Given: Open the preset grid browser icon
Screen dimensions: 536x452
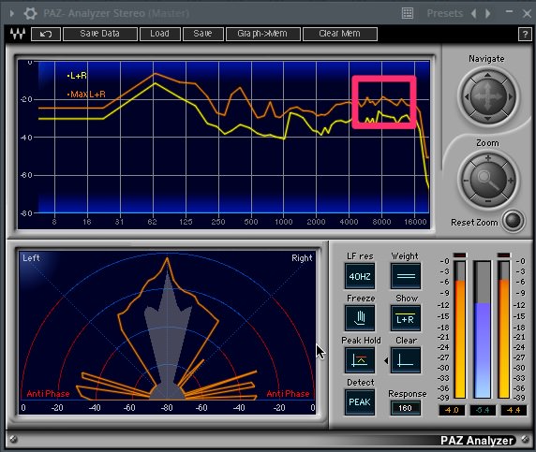Looking at the screenshot, I should click(x=407, y=14).
